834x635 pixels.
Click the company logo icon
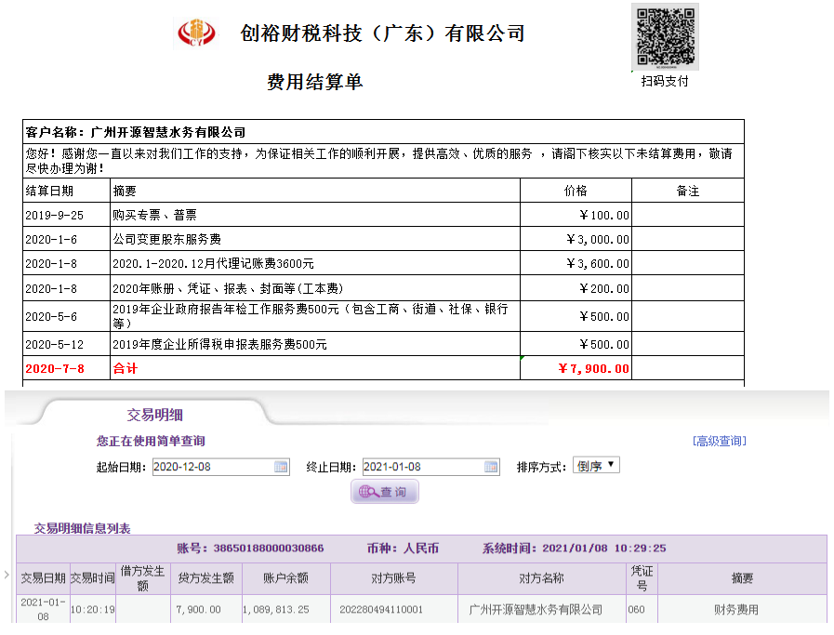pyautogui.click(x=196, y=33)
